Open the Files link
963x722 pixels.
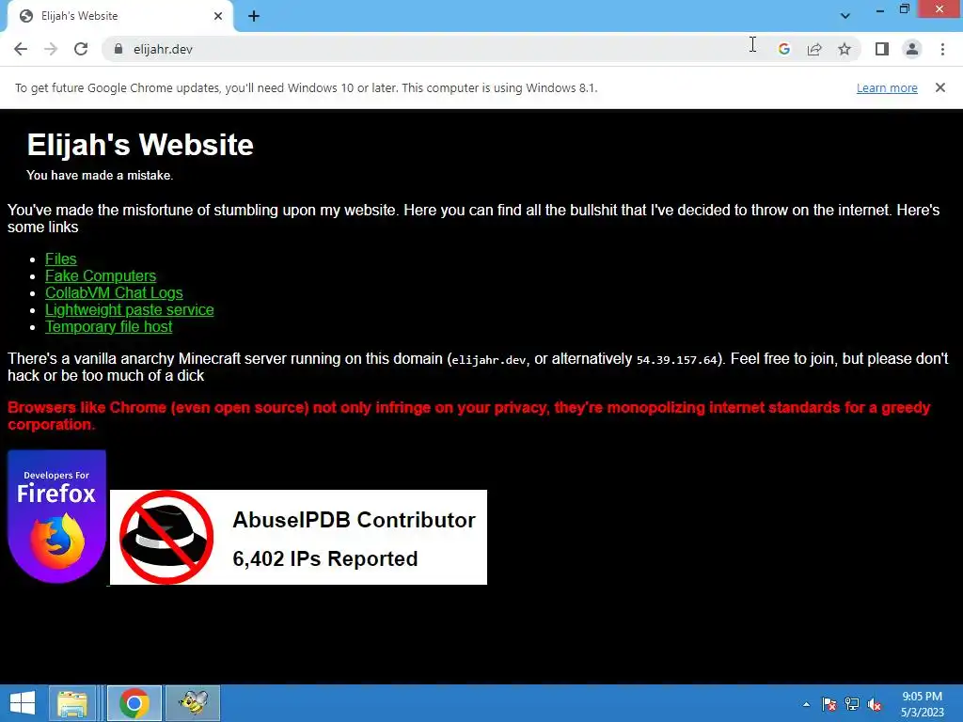tap(61, 259)
